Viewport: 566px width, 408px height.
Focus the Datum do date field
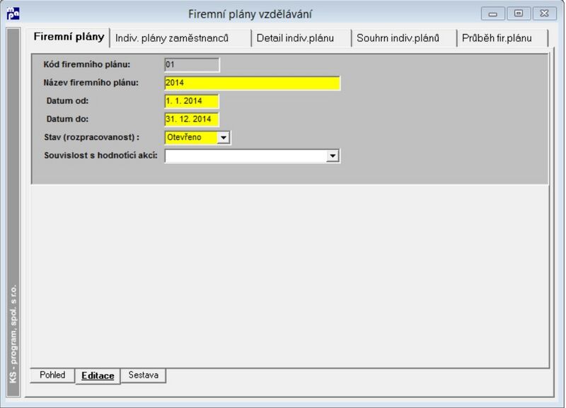point(192,119)
